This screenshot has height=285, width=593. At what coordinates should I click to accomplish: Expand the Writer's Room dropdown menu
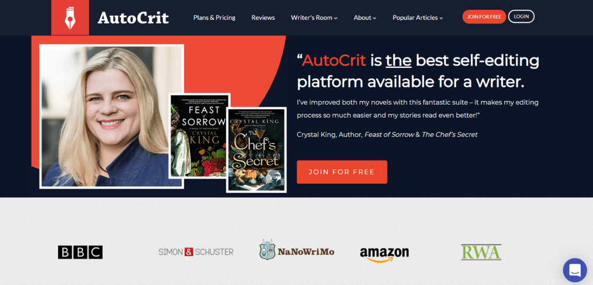pyautogui.click(x=314, y=17)
